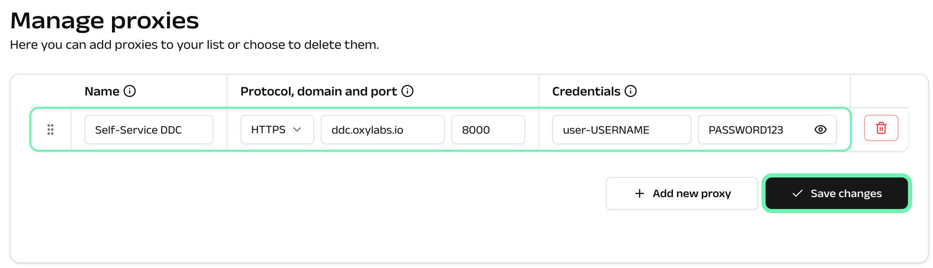This screenshot has height=268, width=933.
Task: Click the Add new proxy button
Action: point(681,193)
